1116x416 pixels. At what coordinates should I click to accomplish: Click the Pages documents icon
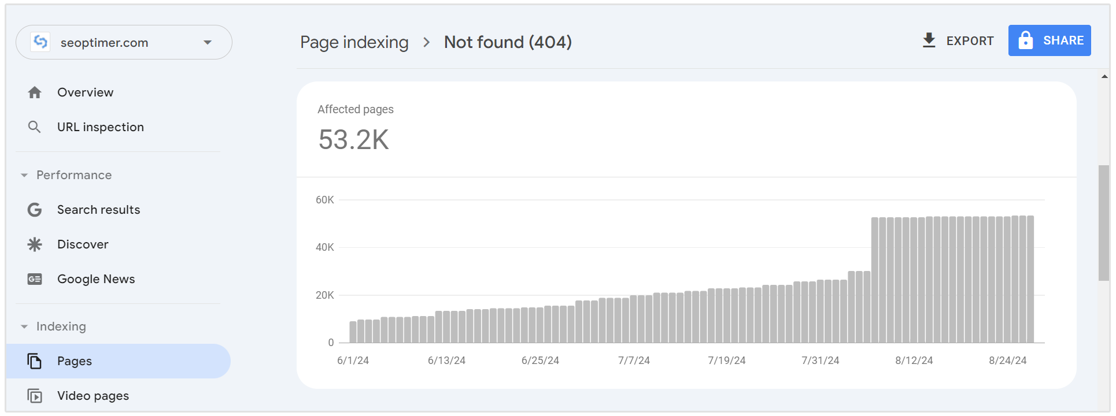35,361
